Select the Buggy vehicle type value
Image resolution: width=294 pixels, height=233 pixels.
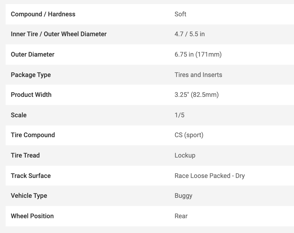[x=183, y=196]
